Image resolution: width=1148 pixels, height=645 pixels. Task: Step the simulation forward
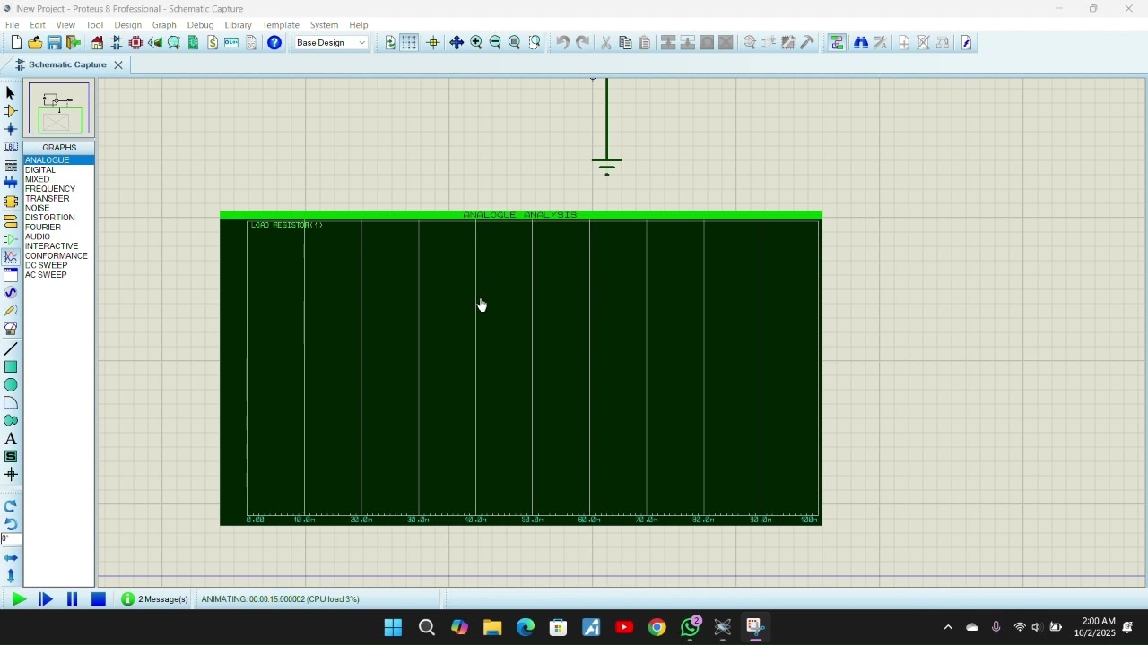point(46,599)
